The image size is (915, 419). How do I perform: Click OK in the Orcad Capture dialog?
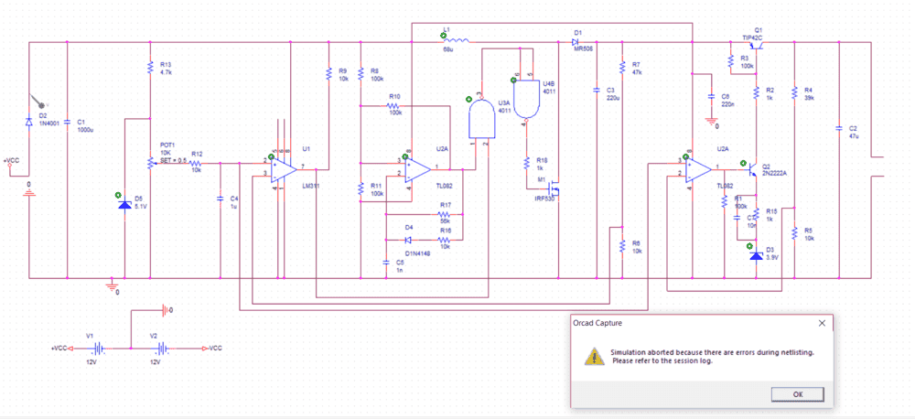(x=796, y=394)
